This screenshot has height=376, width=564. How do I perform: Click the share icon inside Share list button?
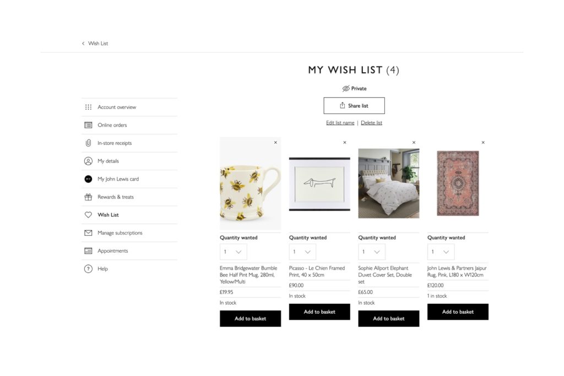(342, 105)
